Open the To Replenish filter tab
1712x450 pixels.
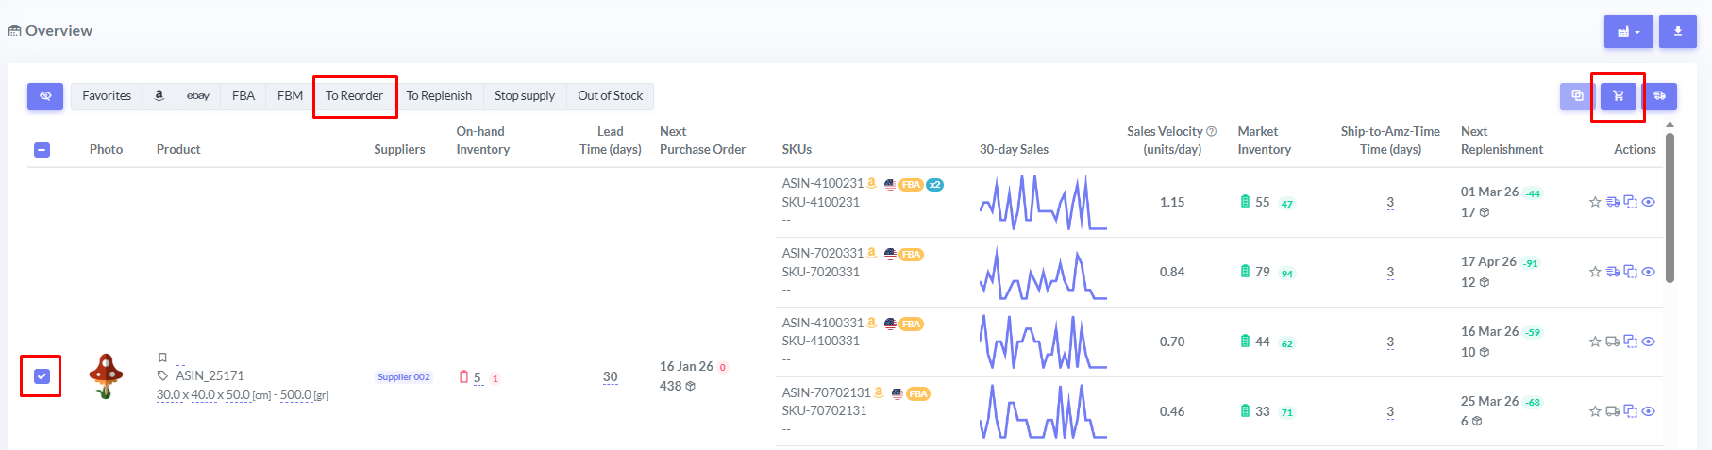[439, 96]
